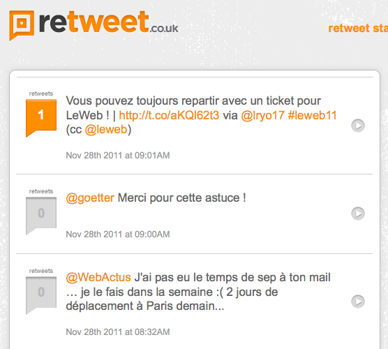Open the retweet stats navigation item
Image resolution: width=388 pixels, height=349 pixels.
pyautogui.click(x=358, y=28)
